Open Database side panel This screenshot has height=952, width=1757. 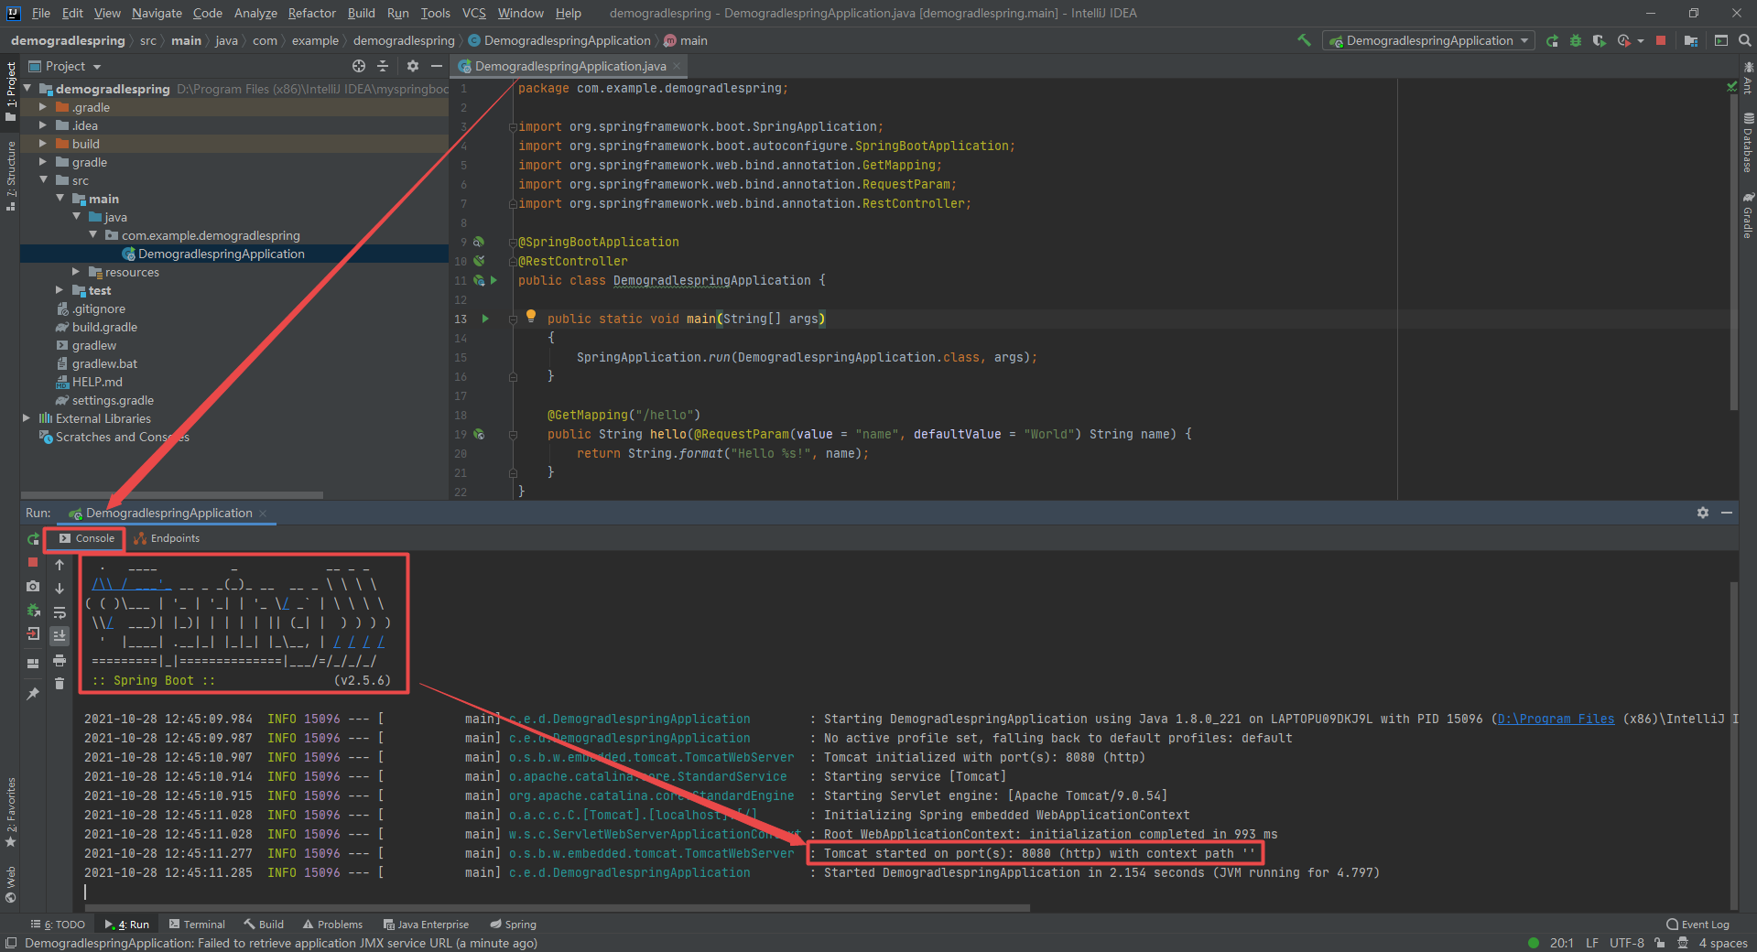tap(1748, 144)
